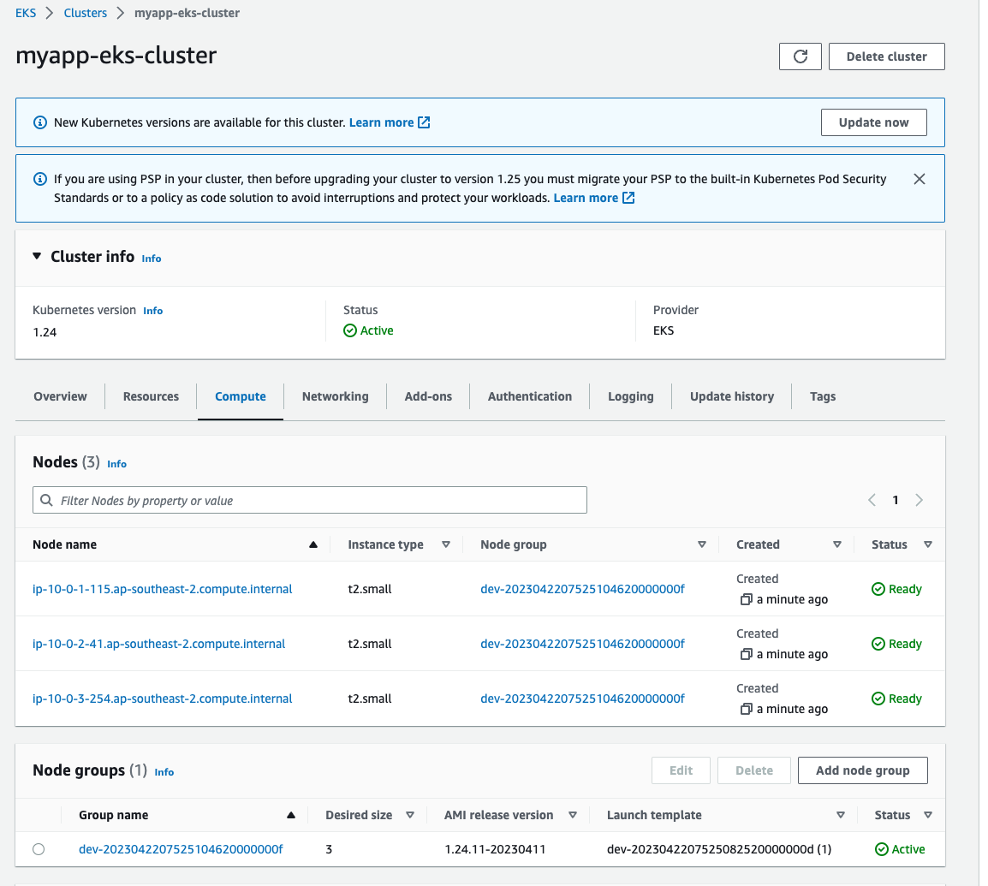Go to Clusters breadcrumb link
Image resolution: width=988 pixels, height=886 pixels.
click(x=85, y=13)
